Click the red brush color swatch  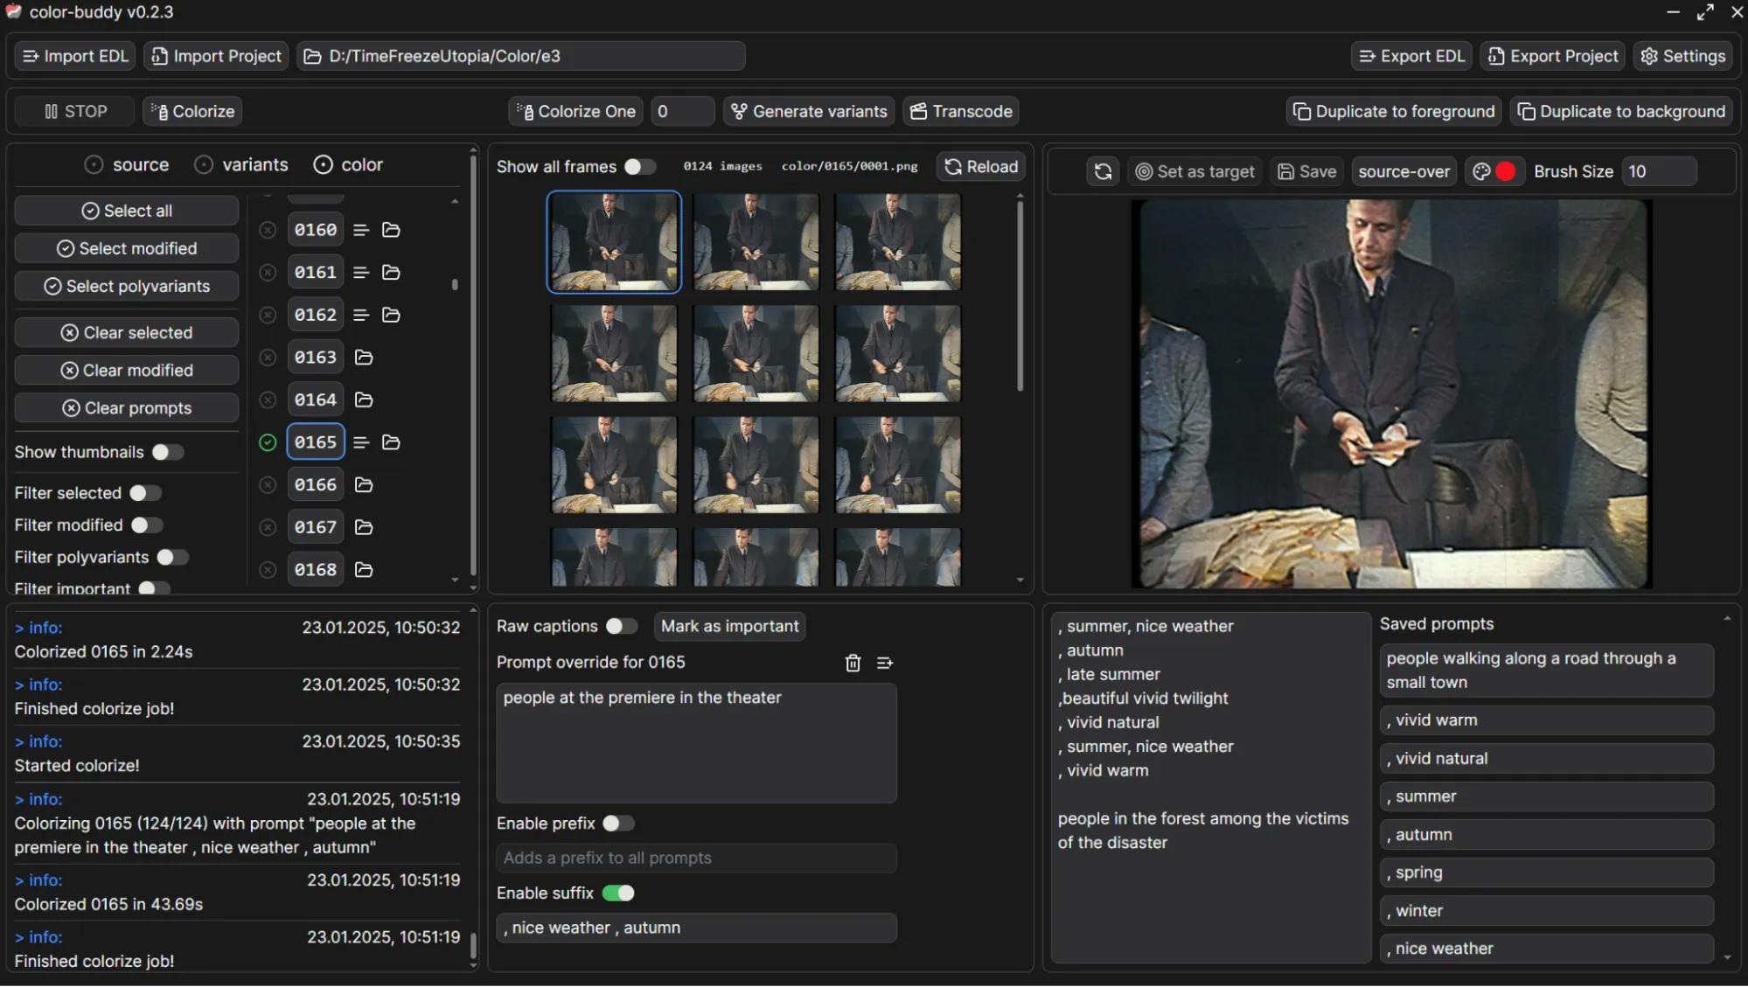pyautogui.click(x=1506, y=171)
